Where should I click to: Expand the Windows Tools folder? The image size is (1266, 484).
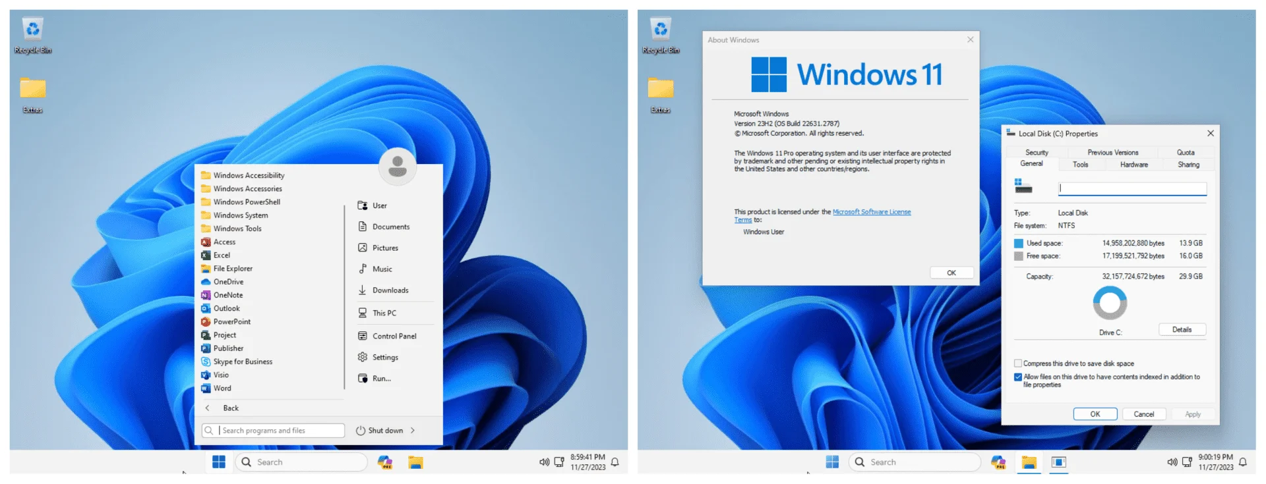pos(231,229)
